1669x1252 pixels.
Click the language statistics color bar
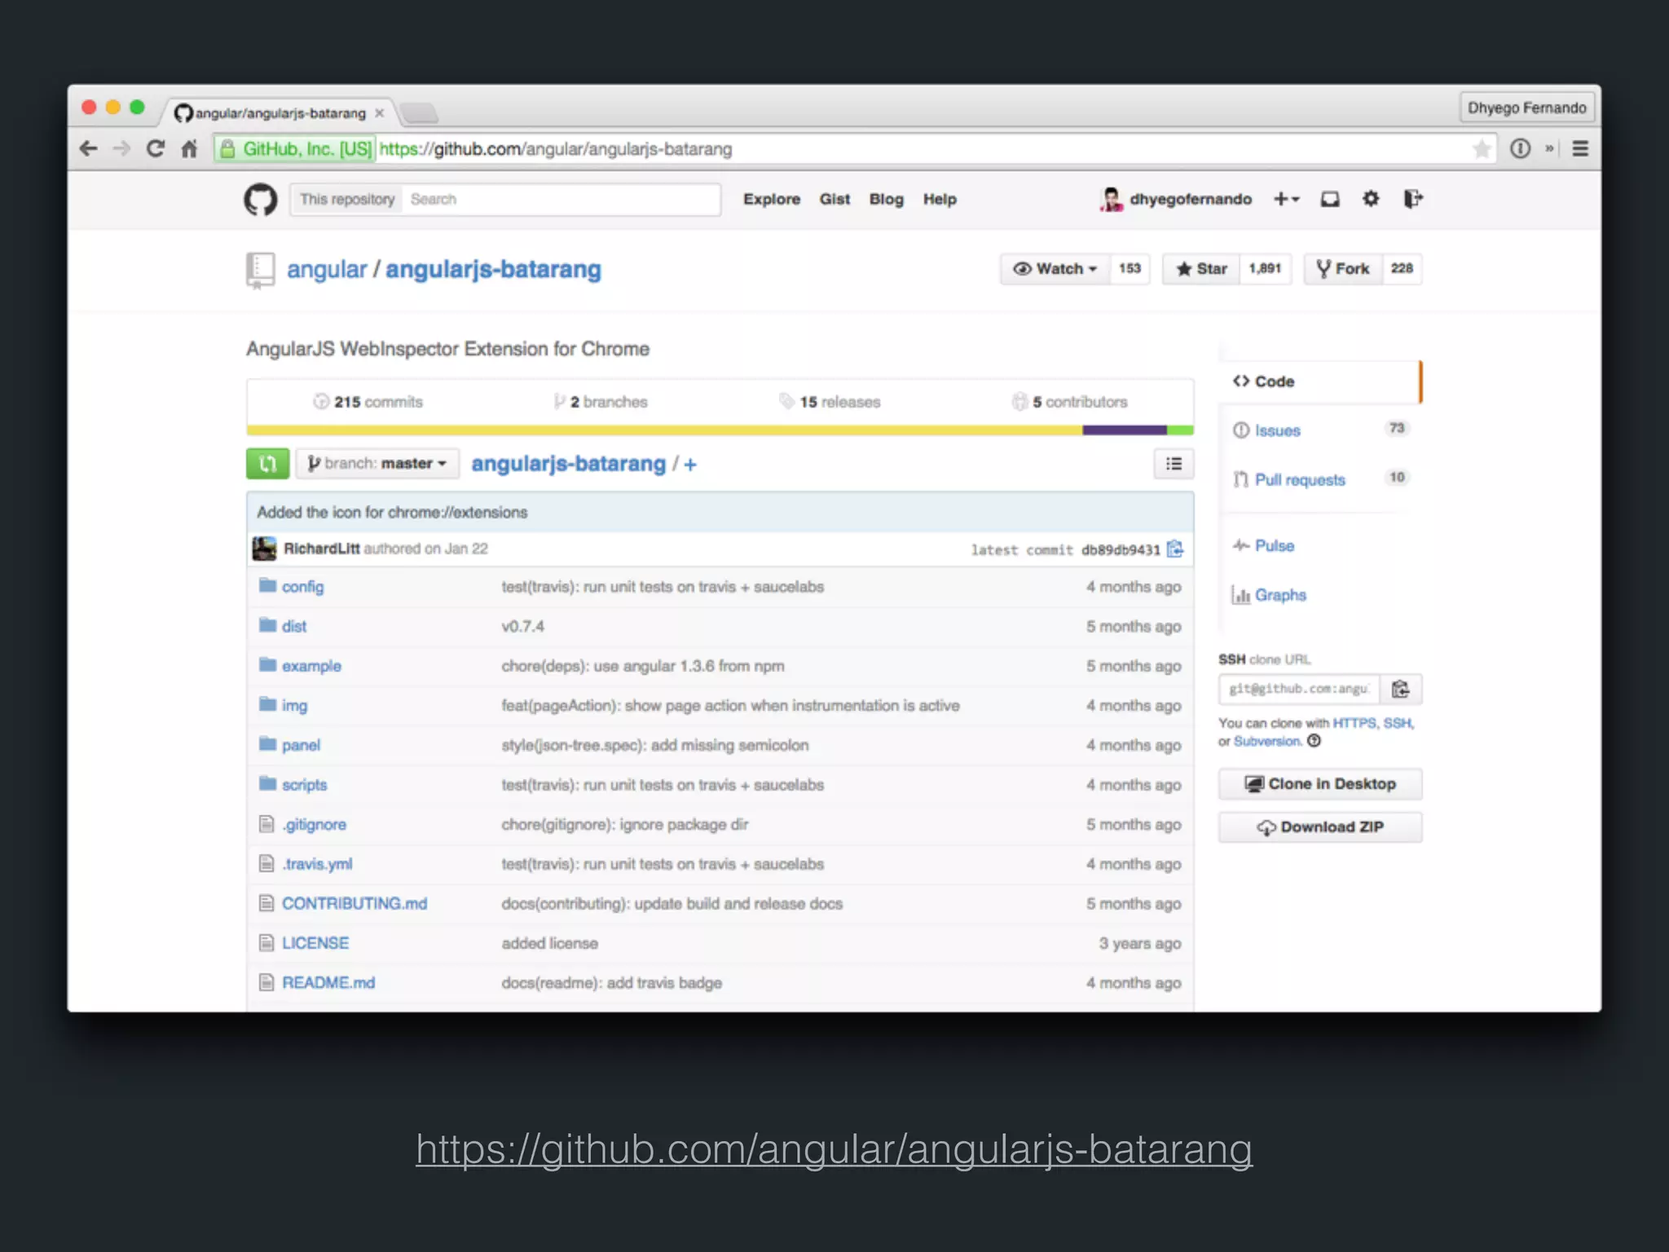(x=720, y=430)
